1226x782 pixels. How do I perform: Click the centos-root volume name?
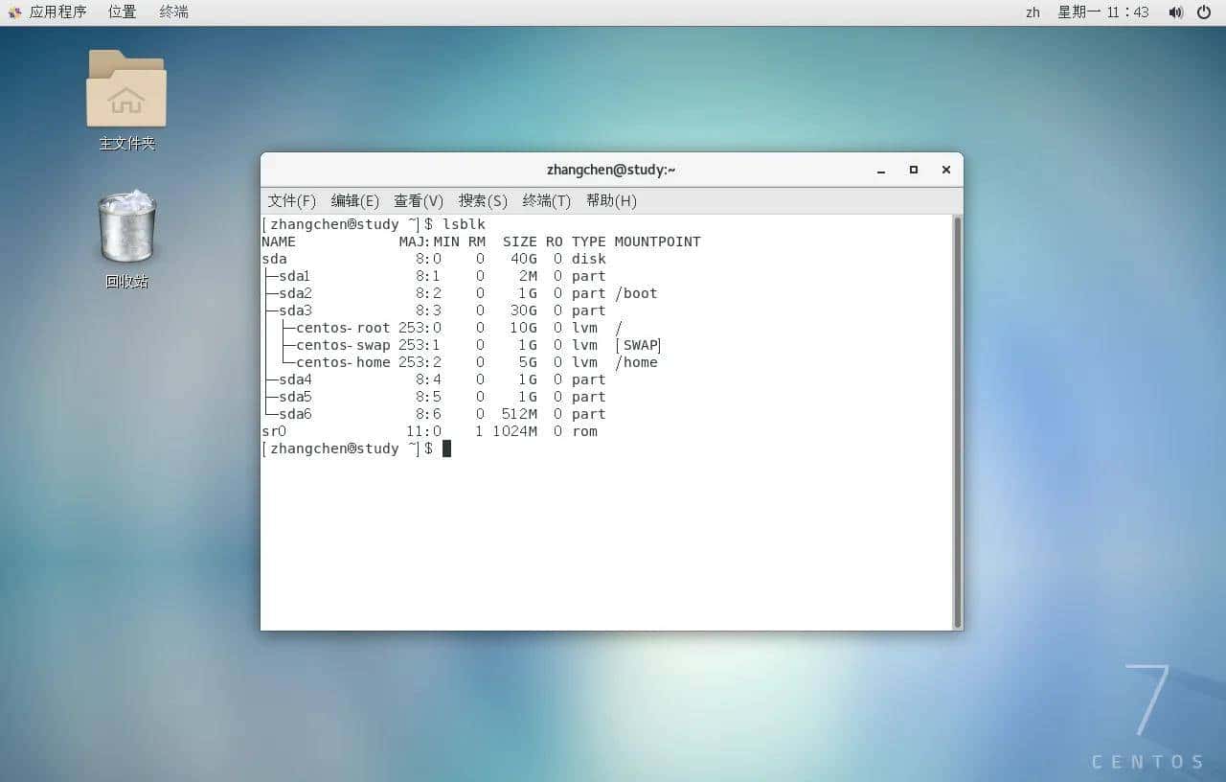[343, 328]
